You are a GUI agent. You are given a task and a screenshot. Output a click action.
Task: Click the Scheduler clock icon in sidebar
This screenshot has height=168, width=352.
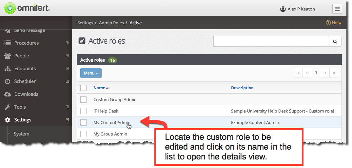point(8,81)
